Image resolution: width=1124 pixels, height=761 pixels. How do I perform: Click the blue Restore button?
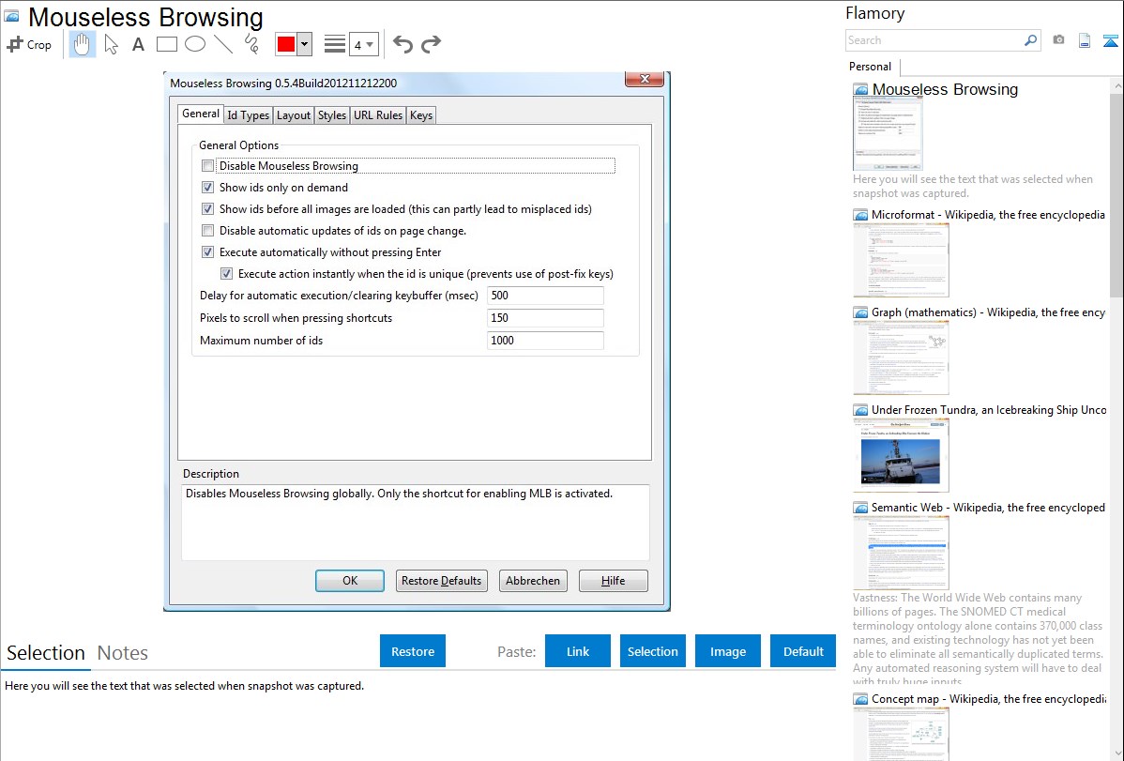click(x=413, y=650)
